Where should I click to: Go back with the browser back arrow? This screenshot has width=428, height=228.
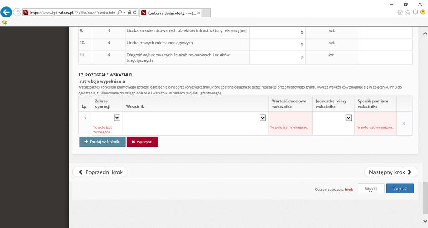click(6, 12)
